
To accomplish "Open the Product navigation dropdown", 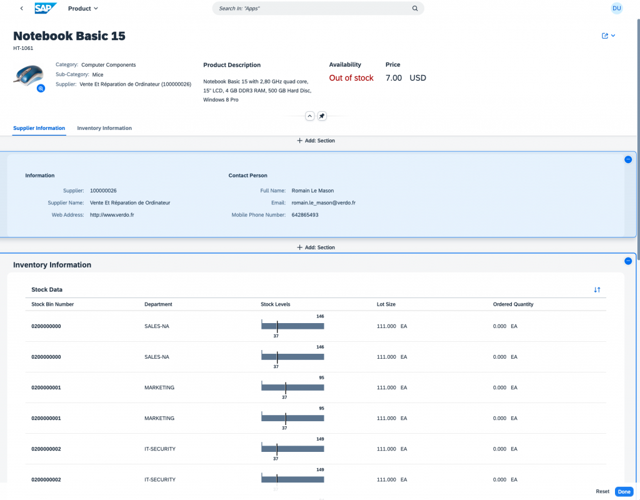I will pos(82,8).
